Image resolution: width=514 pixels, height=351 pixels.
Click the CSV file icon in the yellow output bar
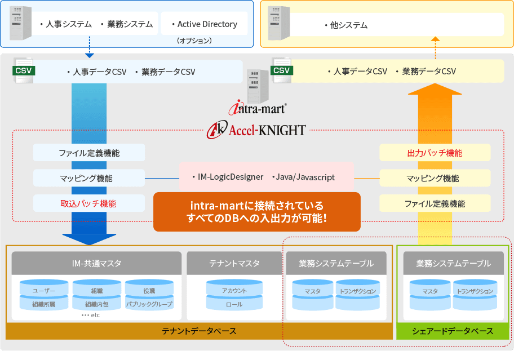pos(282,70)
